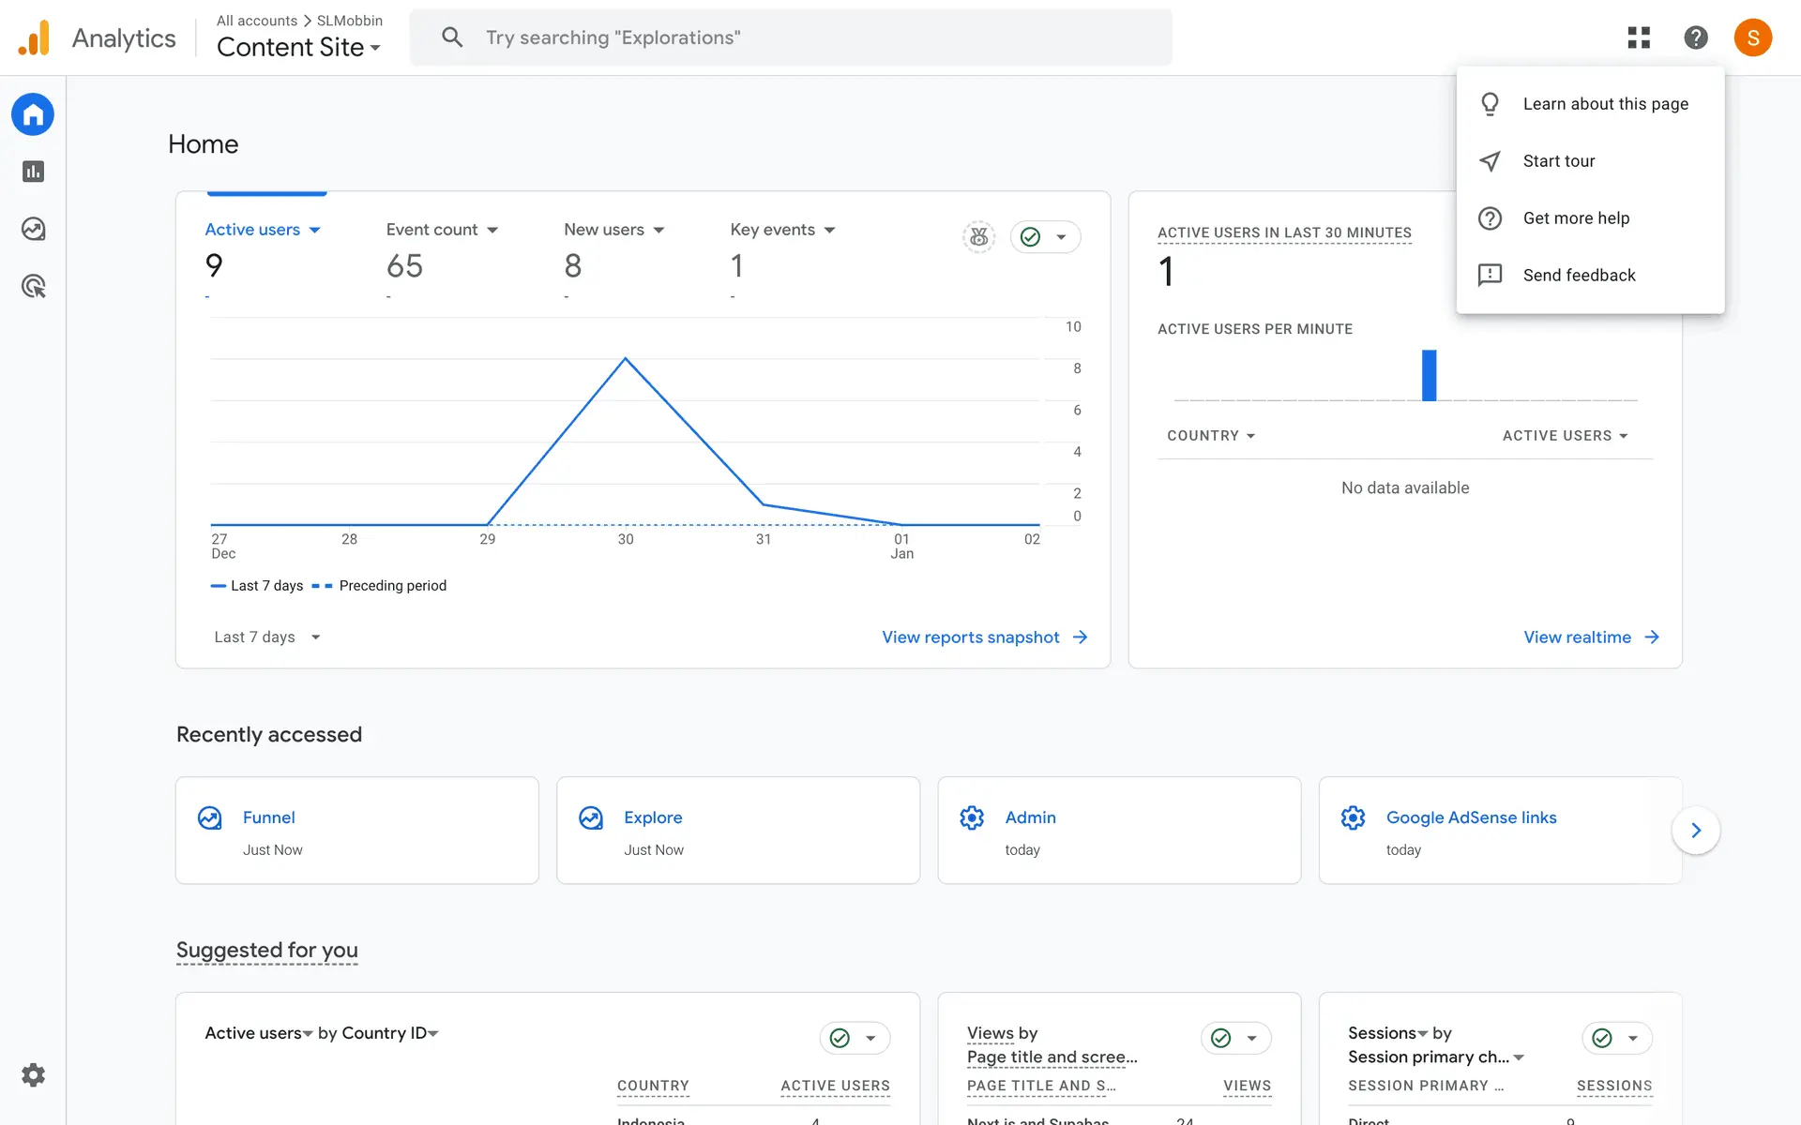Screen dimensions: 1801x1125
Task: Click the orange S account avatar
Action: coord(1751,37)
